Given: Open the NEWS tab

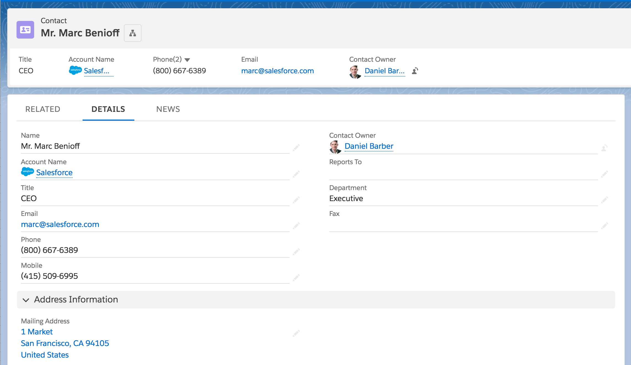Looking at the screenshot, I should click(x=168, y=109).
